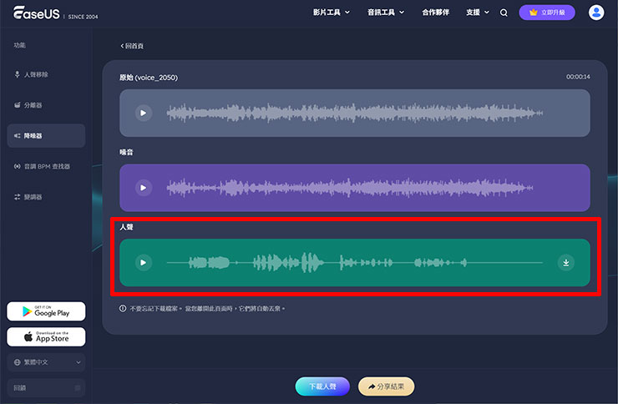Click 合作夥伴 in the top menu

coord(436,13)
